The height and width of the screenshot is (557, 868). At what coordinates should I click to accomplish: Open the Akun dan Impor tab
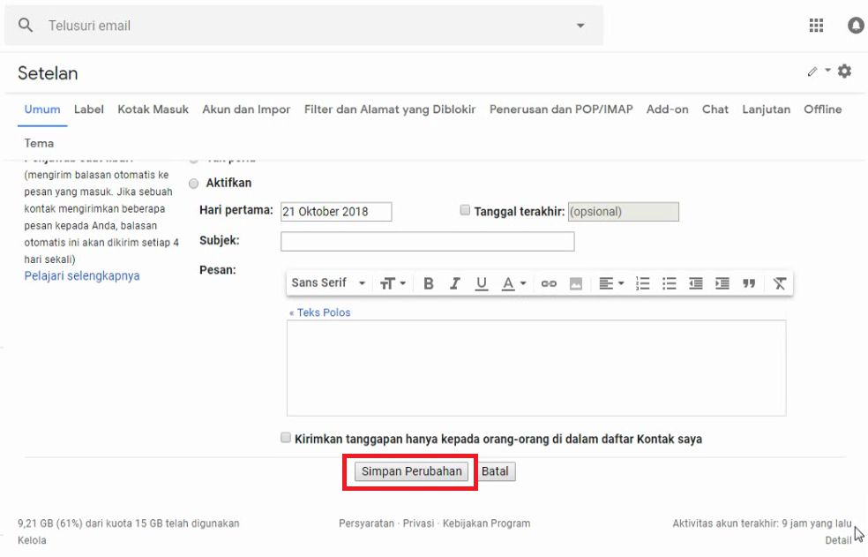tap(246, 109)
